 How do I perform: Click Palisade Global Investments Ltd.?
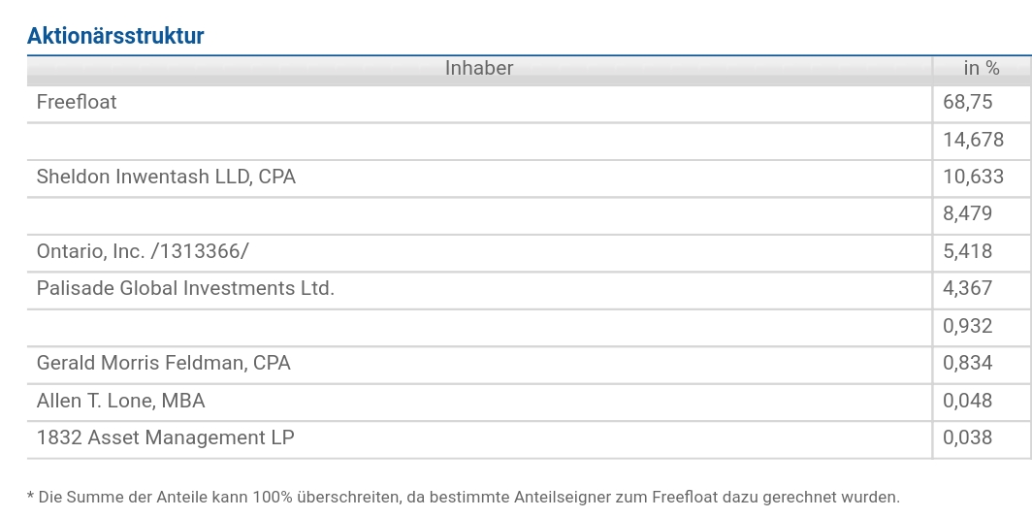185,288
